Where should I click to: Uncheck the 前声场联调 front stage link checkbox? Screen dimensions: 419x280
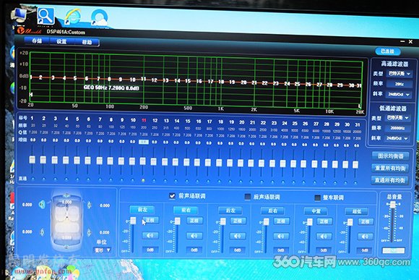pos(173,196)
